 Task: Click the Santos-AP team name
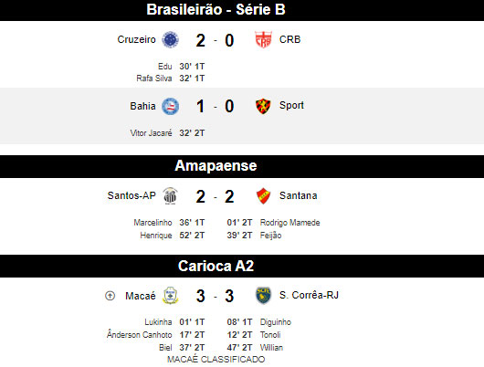(x=132, y=195)
